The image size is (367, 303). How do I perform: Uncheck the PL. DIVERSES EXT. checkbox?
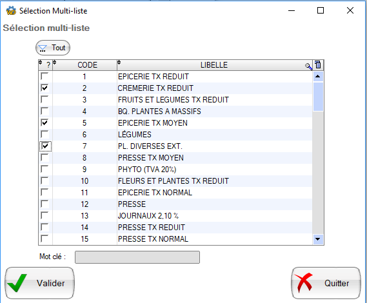click(x=45, y=146)
